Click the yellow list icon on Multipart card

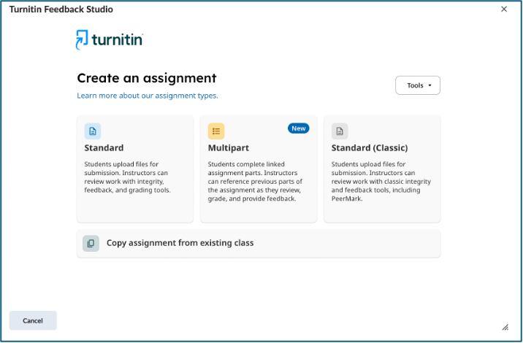[216, 131]
